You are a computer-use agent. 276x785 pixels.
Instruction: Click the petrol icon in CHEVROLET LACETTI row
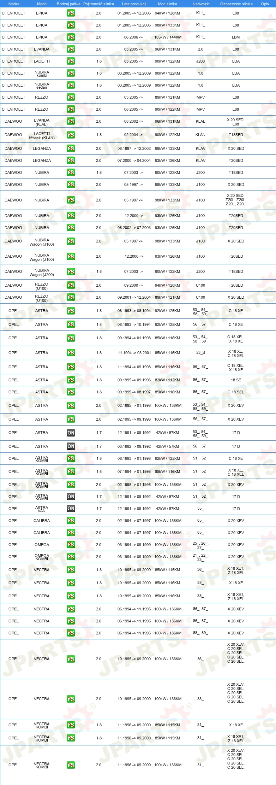pyautogui.click(x=71, y=61)
